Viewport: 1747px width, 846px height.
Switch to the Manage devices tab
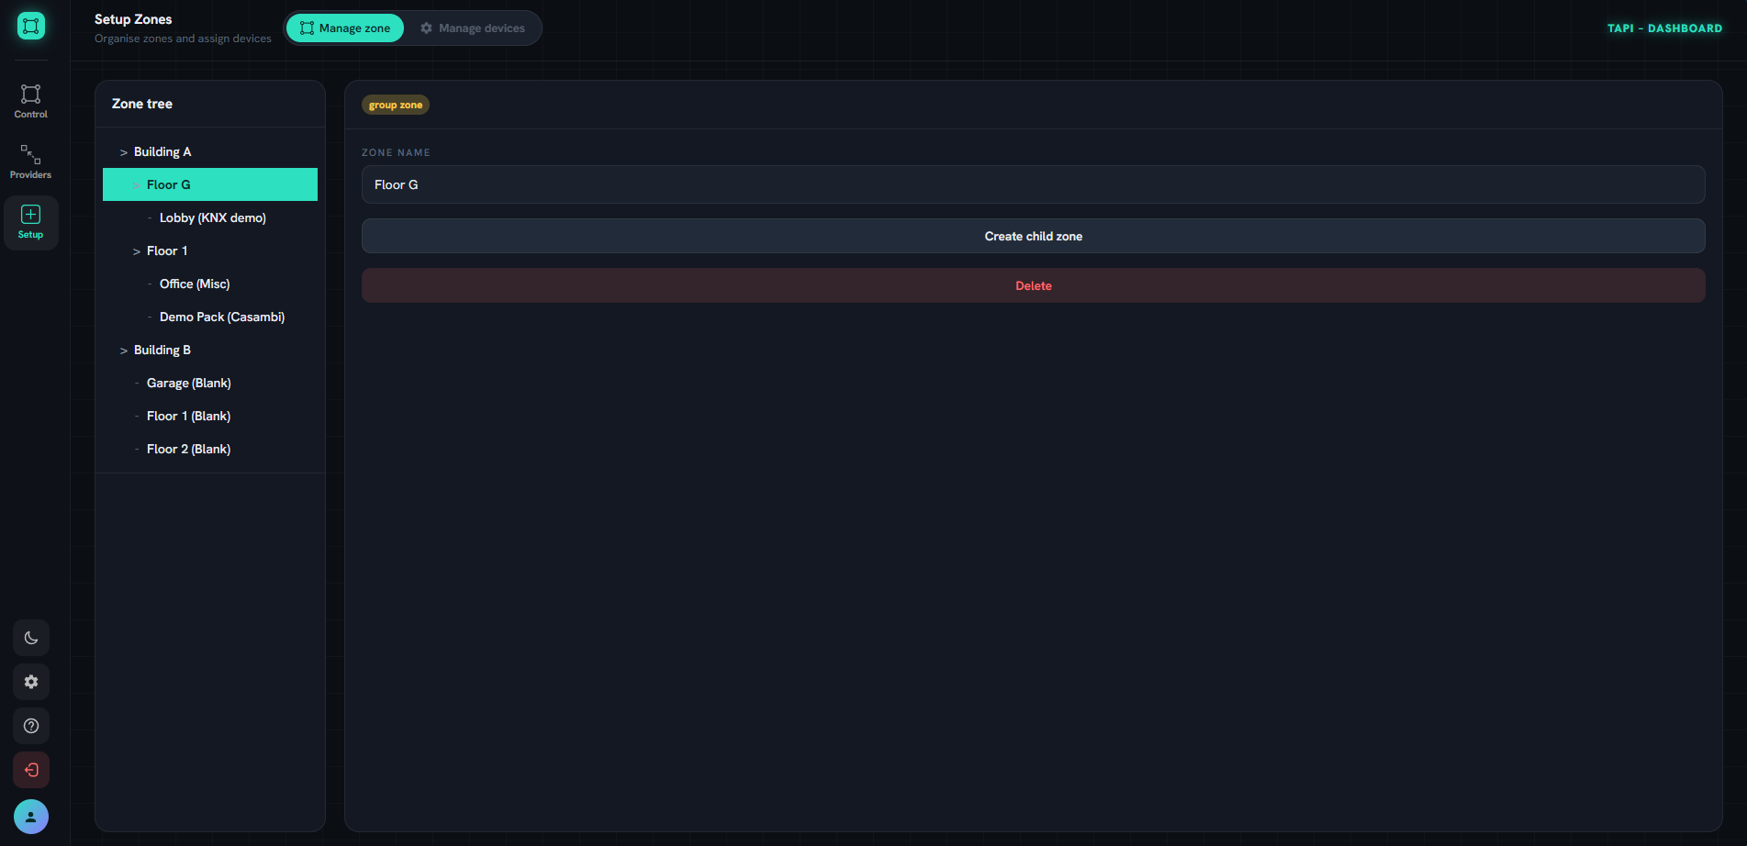pos(473,28)
